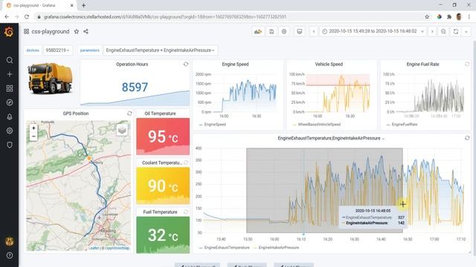
Task: Shift time range forward arrow
Action: [x=432, y=31]
